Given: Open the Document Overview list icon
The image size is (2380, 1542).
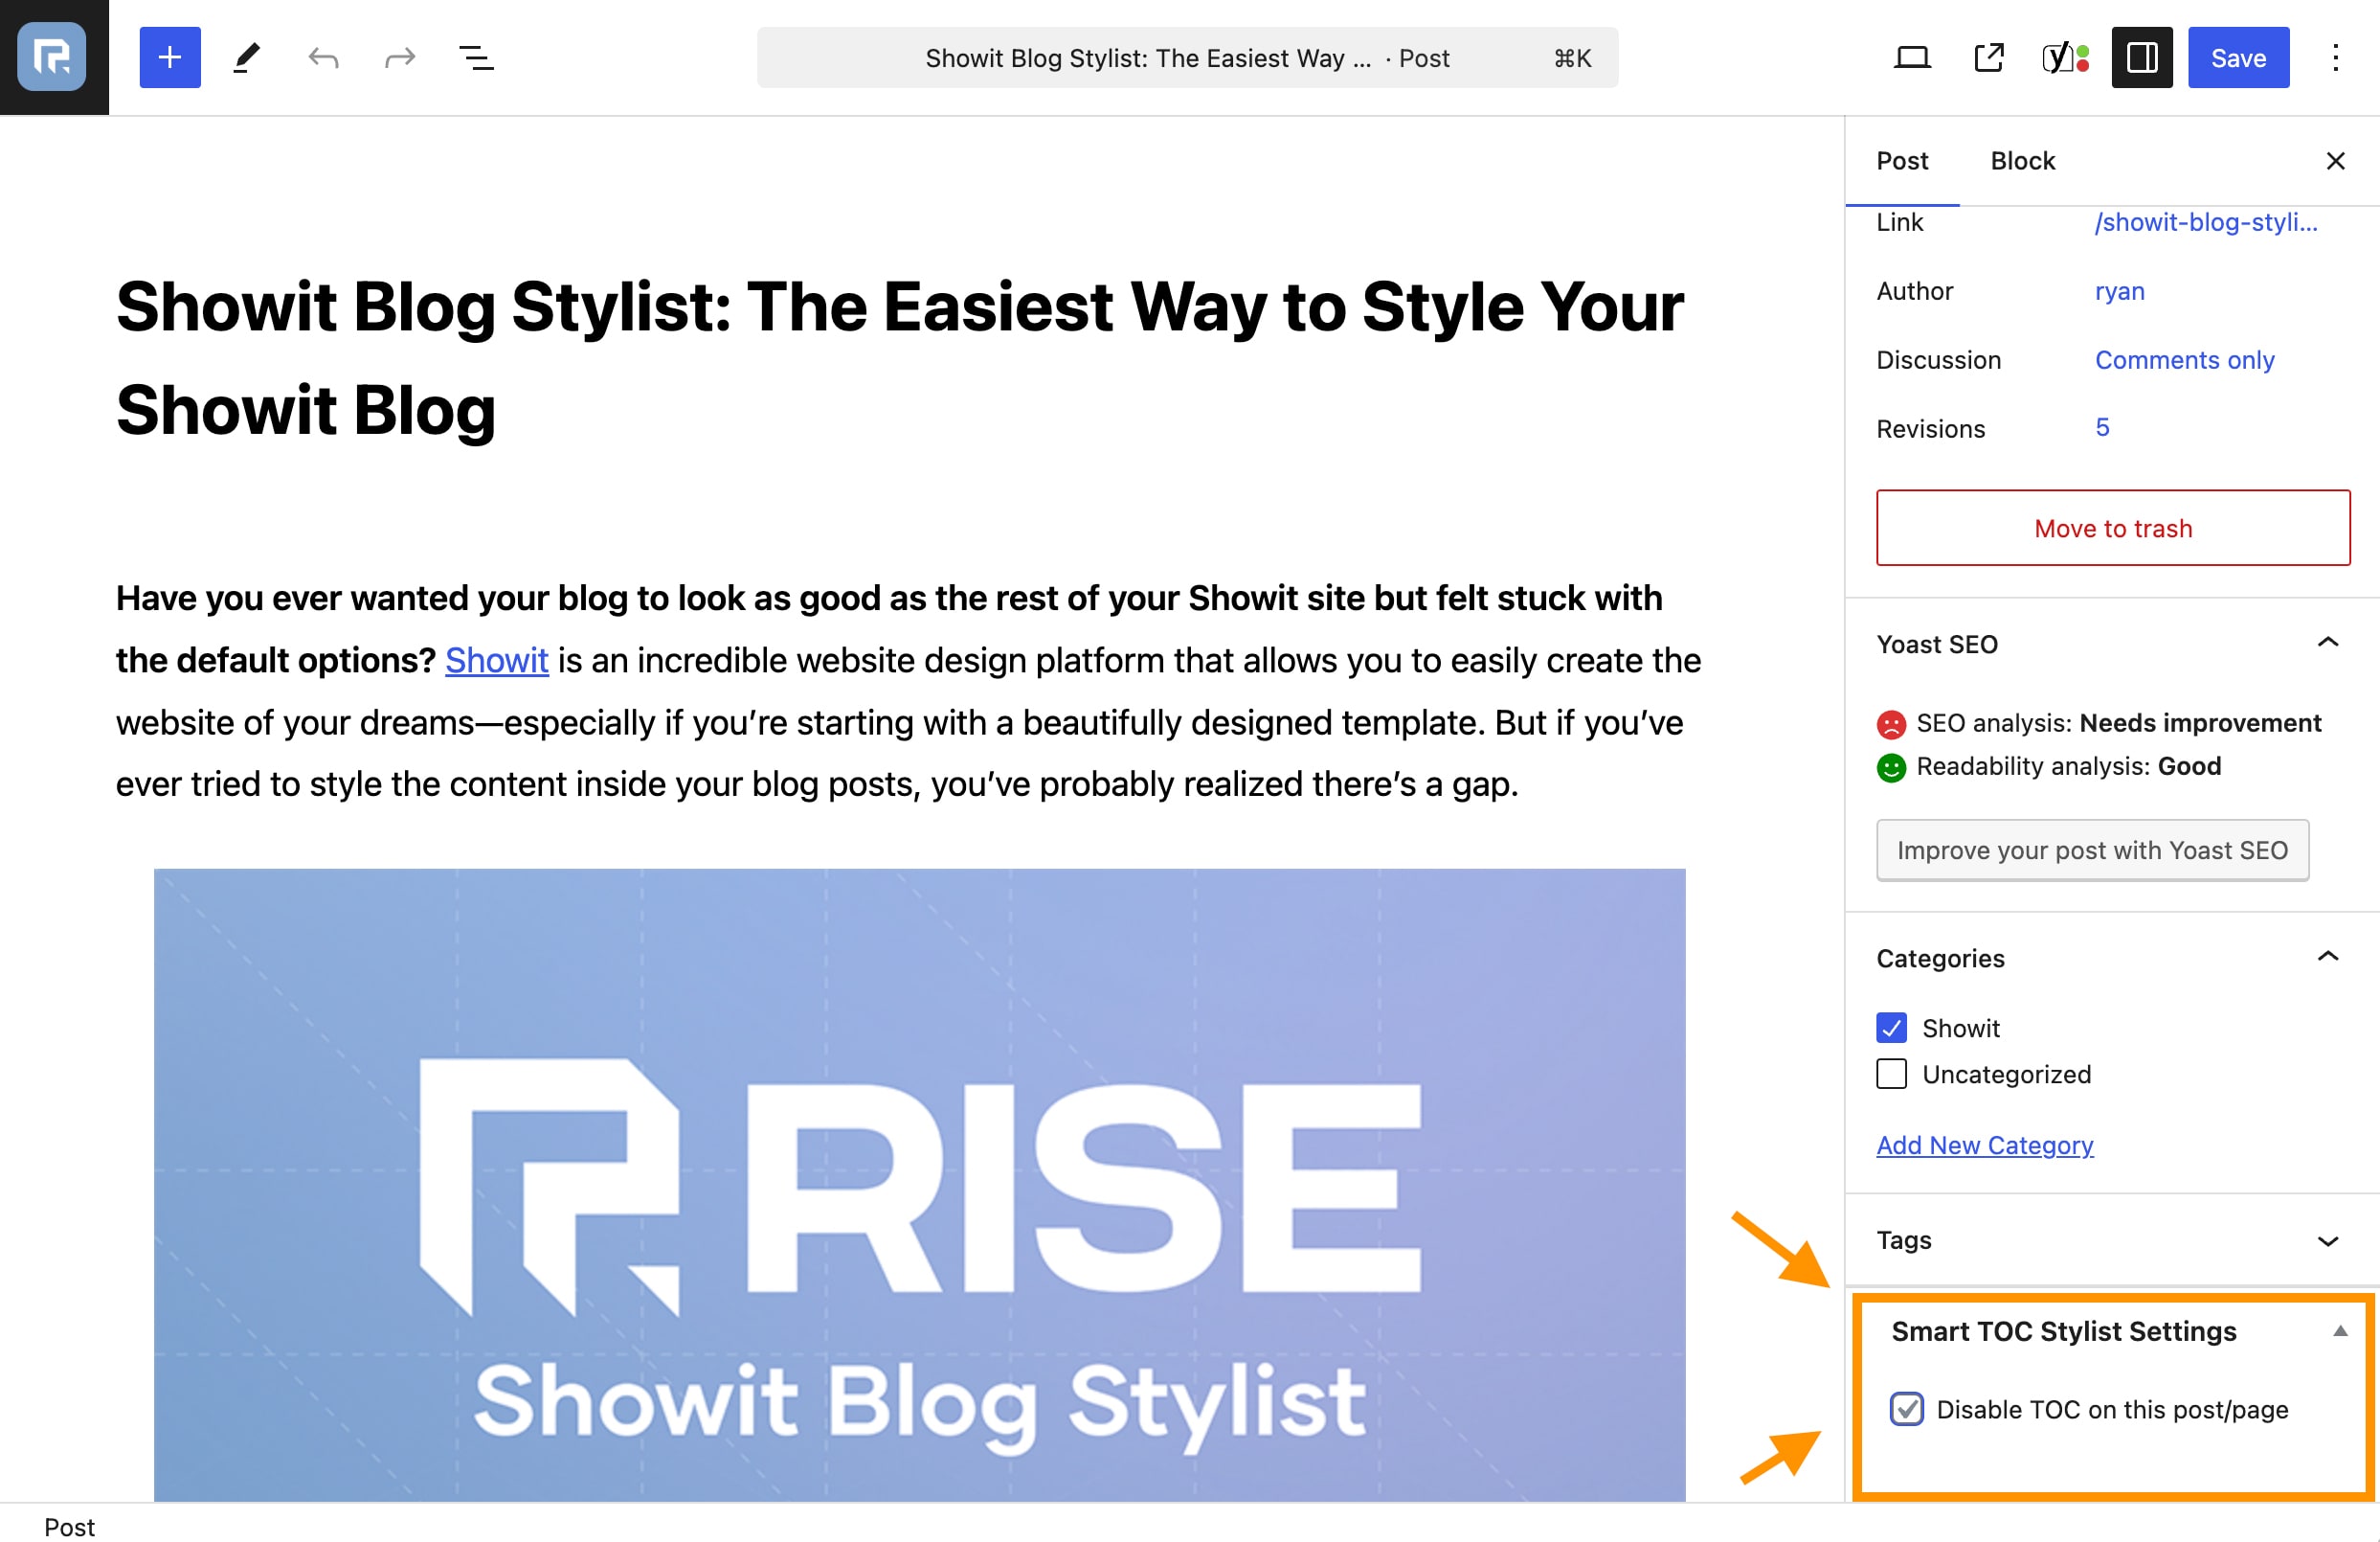Looking at the screenshot, I should (476, 58).
